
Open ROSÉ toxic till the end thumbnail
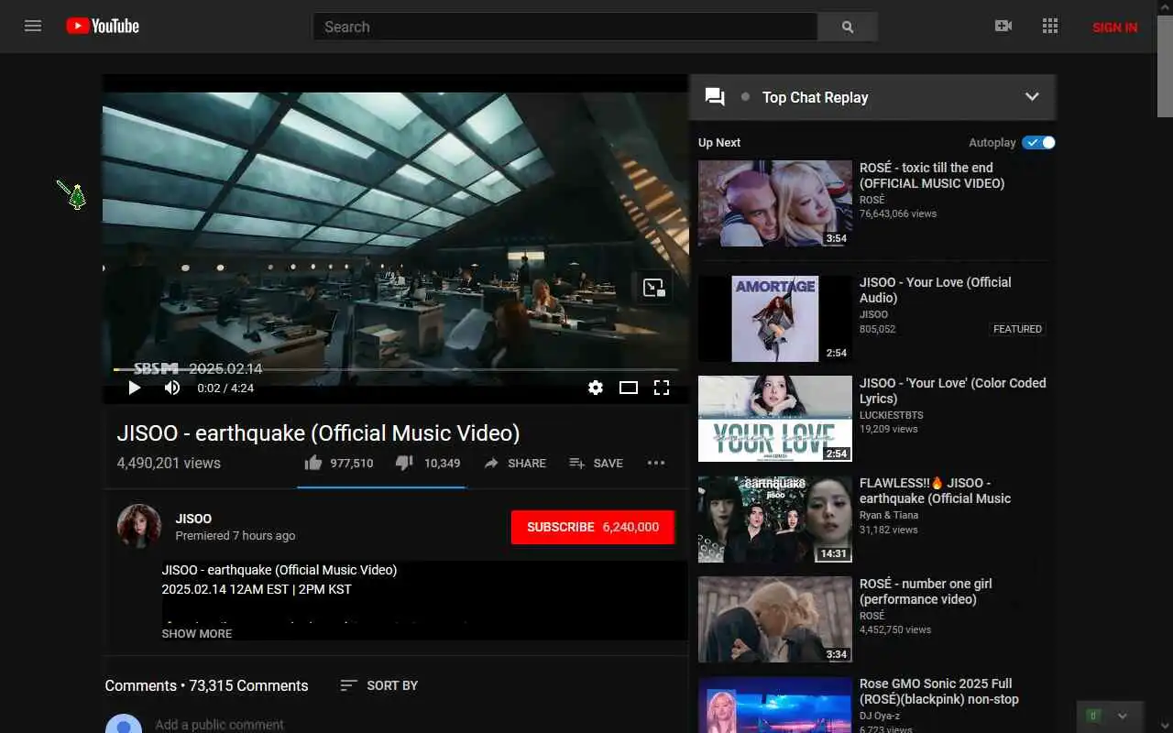pos(775,203)
